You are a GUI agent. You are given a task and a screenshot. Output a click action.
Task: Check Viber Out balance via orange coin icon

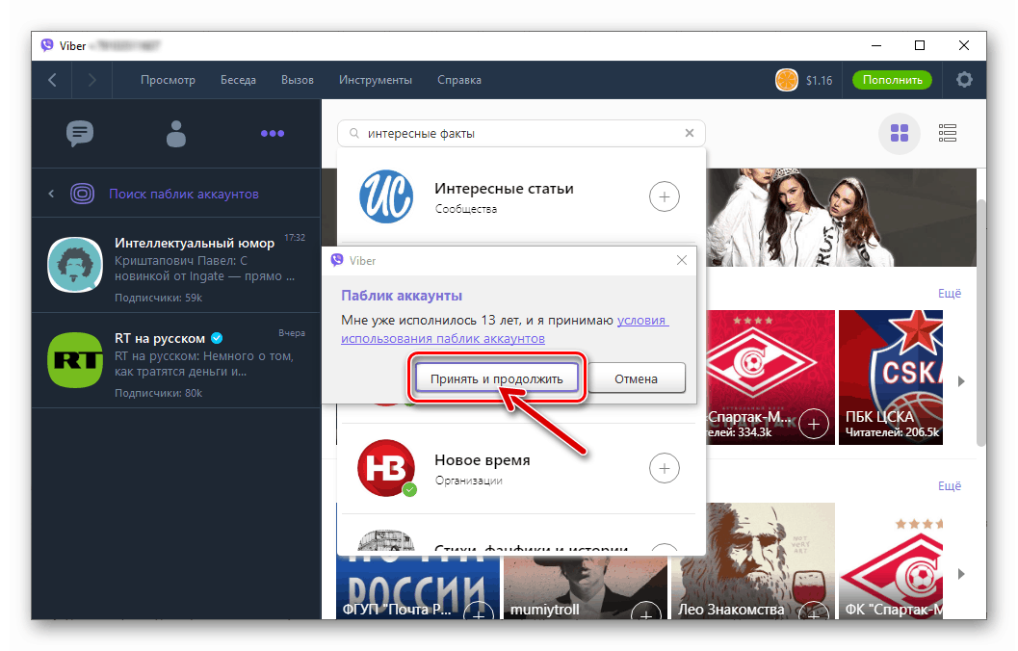pyautogui.click(x=787, y=81)
